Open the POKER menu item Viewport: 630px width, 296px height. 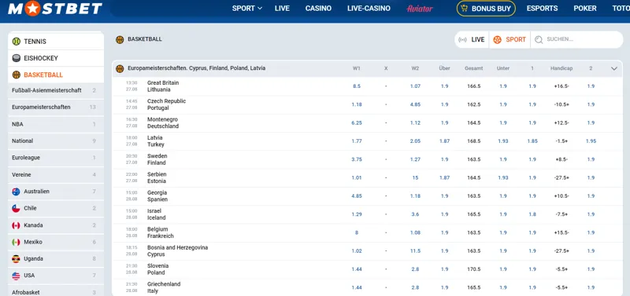[585, 8]
